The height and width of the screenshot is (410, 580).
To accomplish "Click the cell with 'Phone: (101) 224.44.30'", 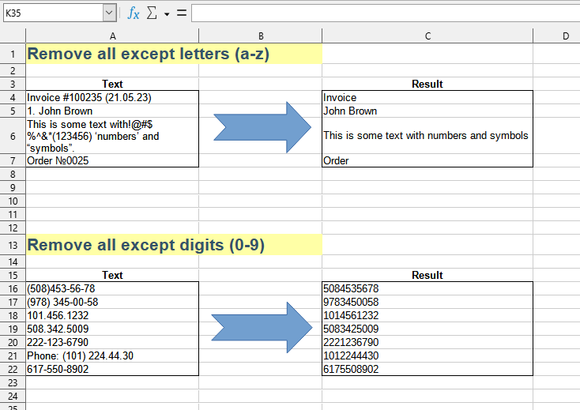I will pos(112,356).
